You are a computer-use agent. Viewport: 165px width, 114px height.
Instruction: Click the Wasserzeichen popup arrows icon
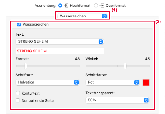(x=104, y=16)
